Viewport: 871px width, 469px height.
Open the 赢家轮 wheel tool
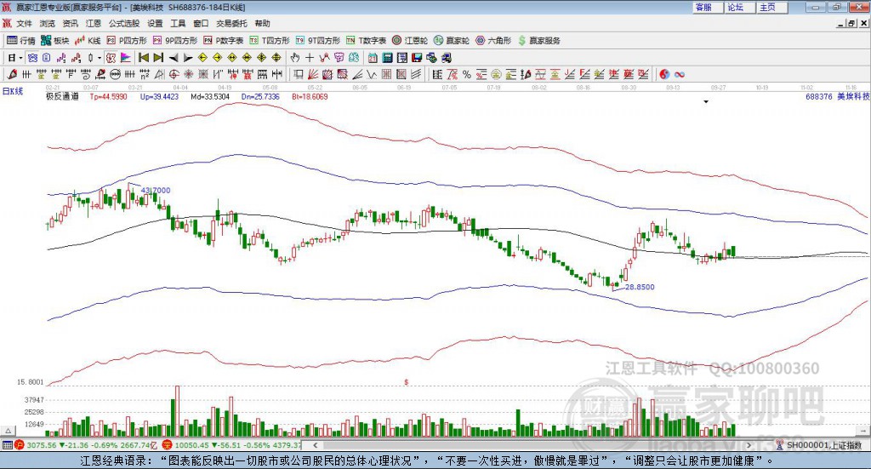click(452, 41)
